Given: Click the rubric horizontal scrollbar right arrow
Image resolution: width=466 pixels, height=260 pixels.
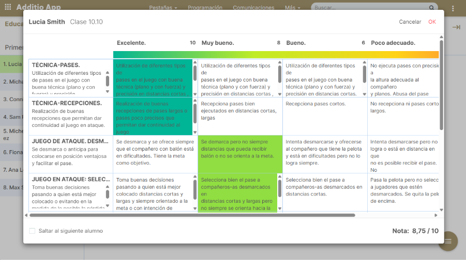Looking at the screenshot, I should pos(435,215).
